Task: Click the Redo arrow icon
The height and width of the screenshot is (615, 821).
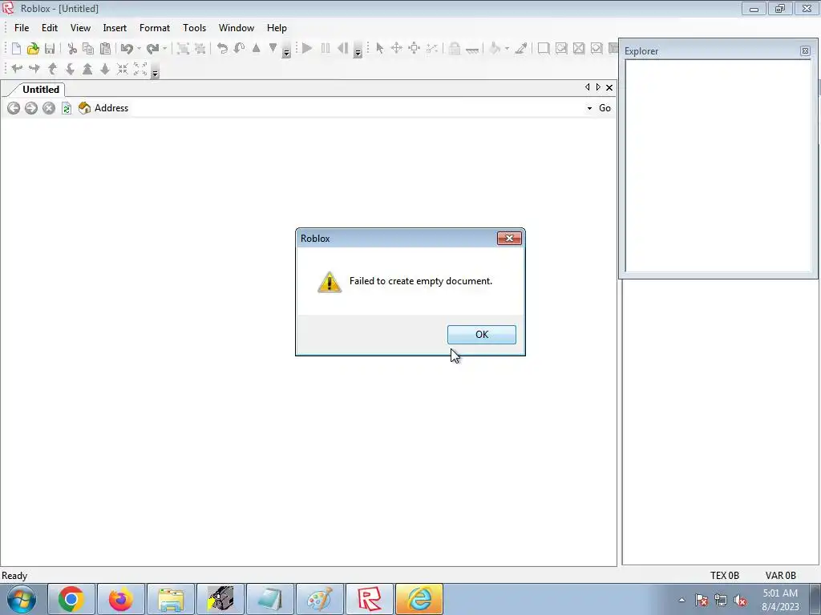Action: (152, 49)
